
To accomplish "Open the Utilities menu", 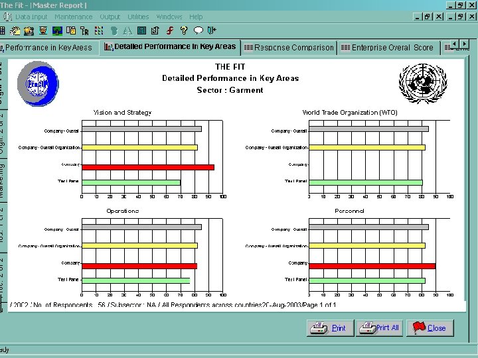I will (138, 17).
